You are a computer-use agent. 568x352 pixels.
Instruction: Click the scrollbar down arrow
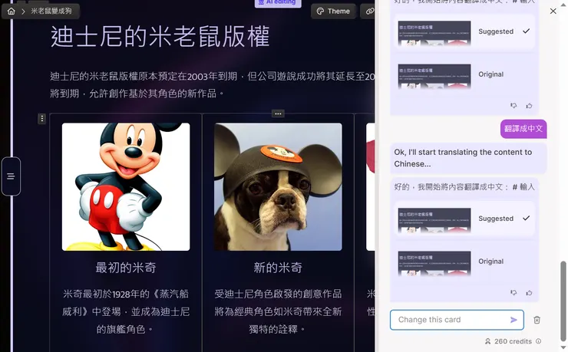point(563,347)
